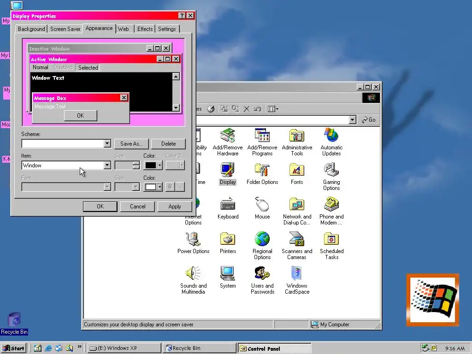Click the Go button next to address bar
Screen dimensions: 472x354
click(369, 120)
